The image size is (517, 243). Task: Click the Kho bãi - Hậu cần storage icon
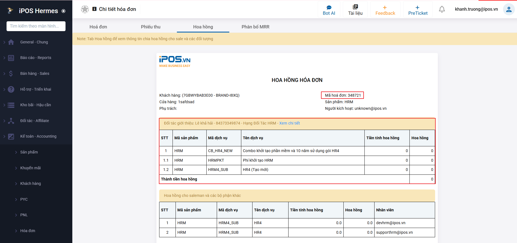point(11,105)
